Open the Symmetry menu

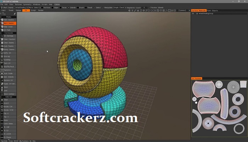tap(27, 4)
